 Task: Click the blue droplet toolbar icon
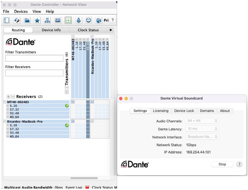tap(79, 20)
